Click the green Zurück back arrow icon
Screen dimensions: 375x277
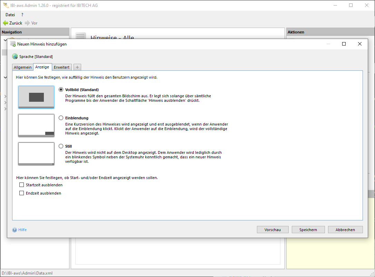pos(5,23)
